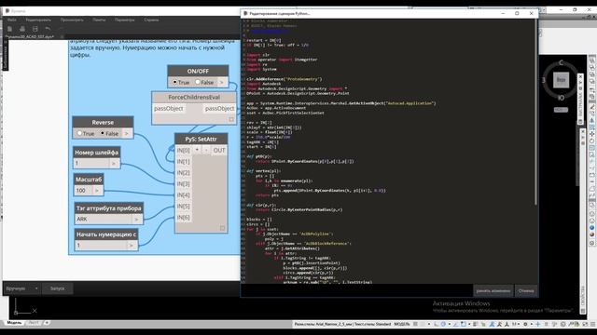Click the Open file icon in Dynamo toolbar
This screenshot has height=335, width=597.
pos(22,29)
